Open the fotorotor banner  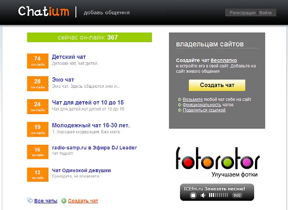coord(217,162)
